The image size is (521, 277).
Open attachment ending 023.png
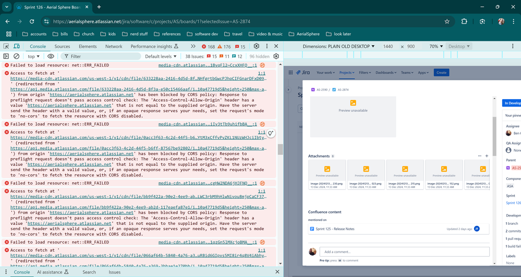(x=366, y=175)
